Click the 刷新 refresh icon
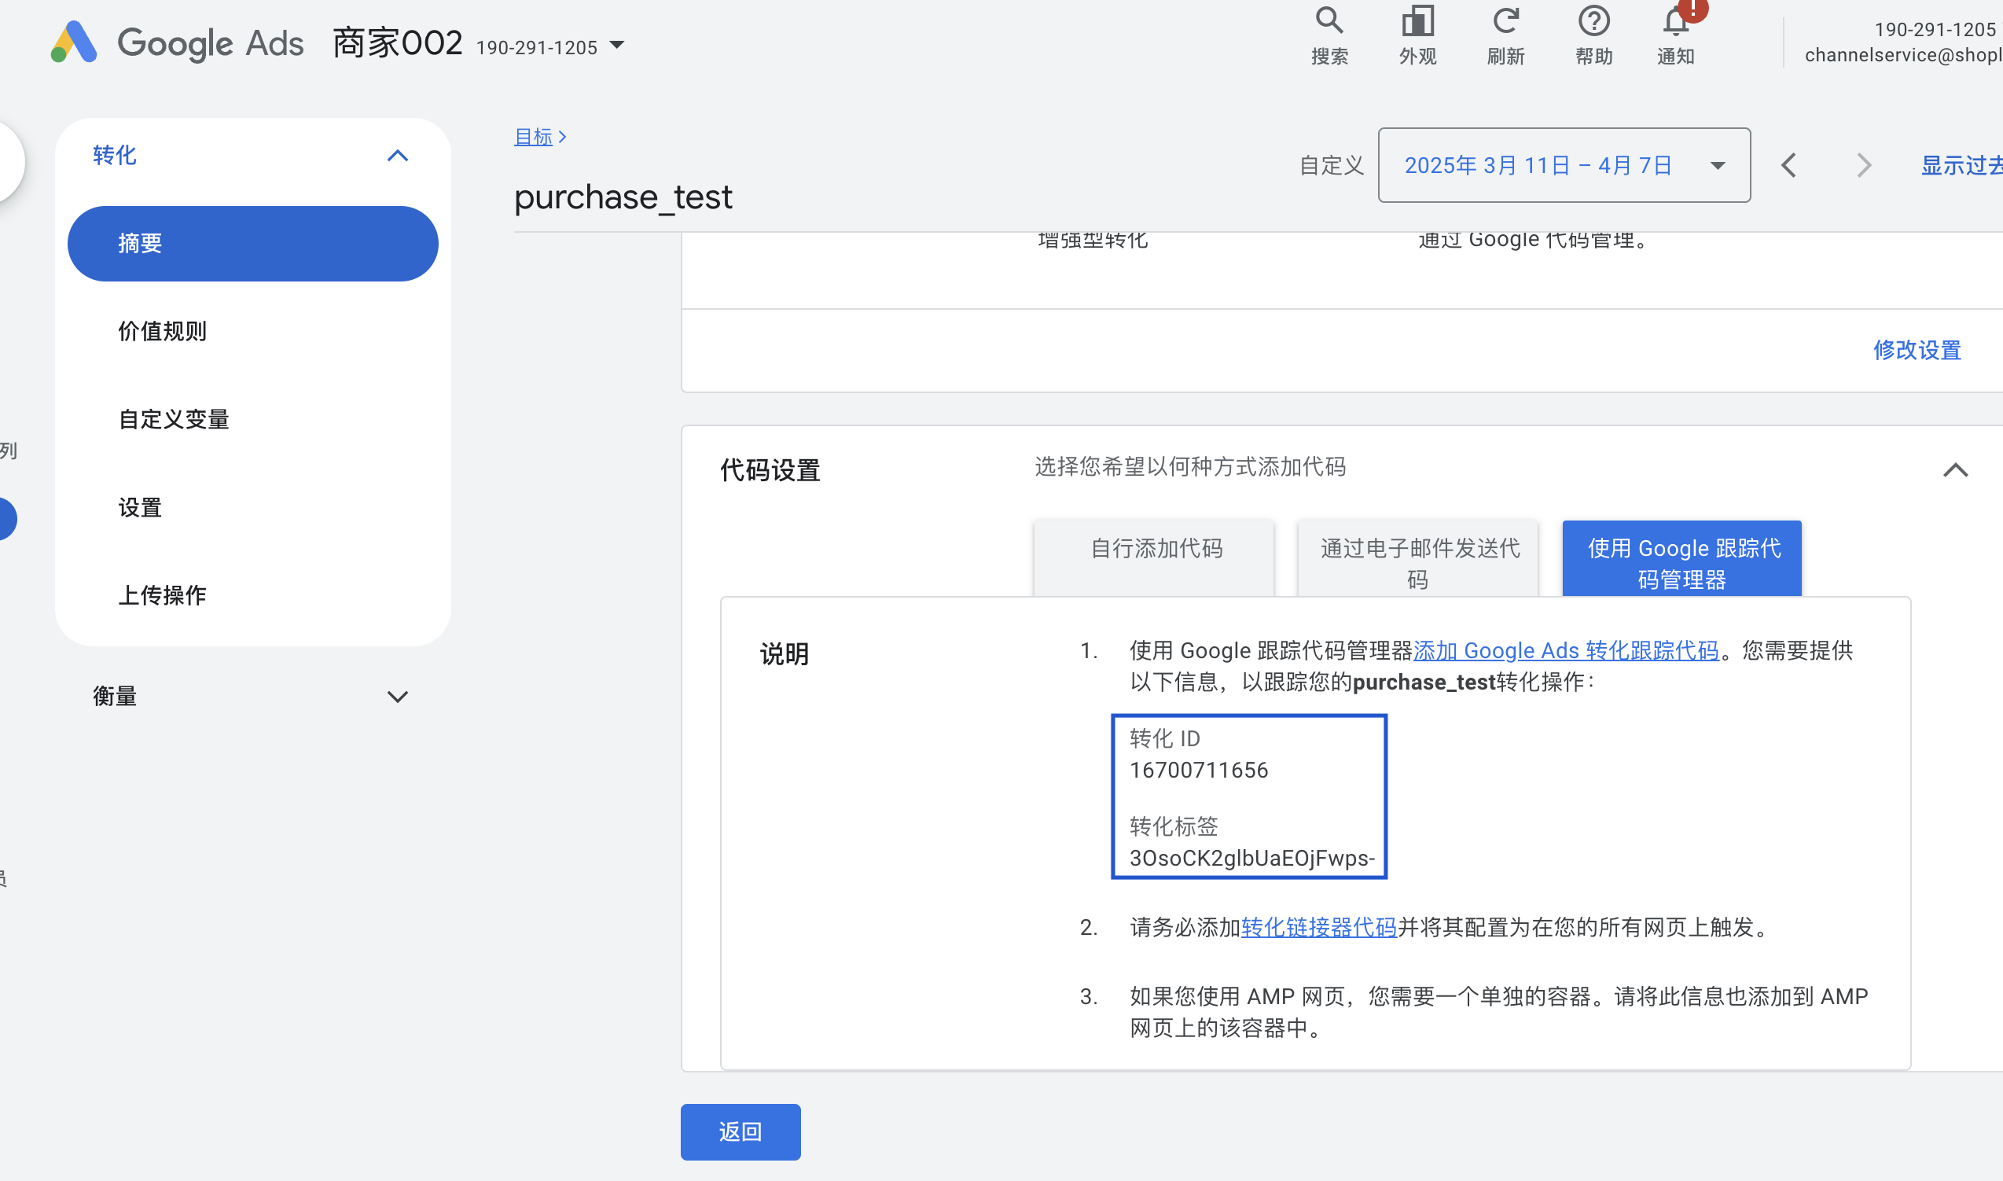The image size is (2003, 1181). [1506, 21]
